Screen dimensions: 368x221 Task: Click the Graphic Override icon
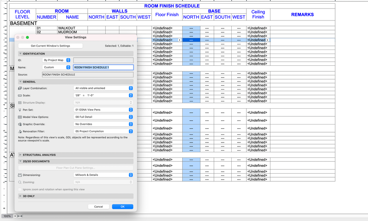coord(19,124)
